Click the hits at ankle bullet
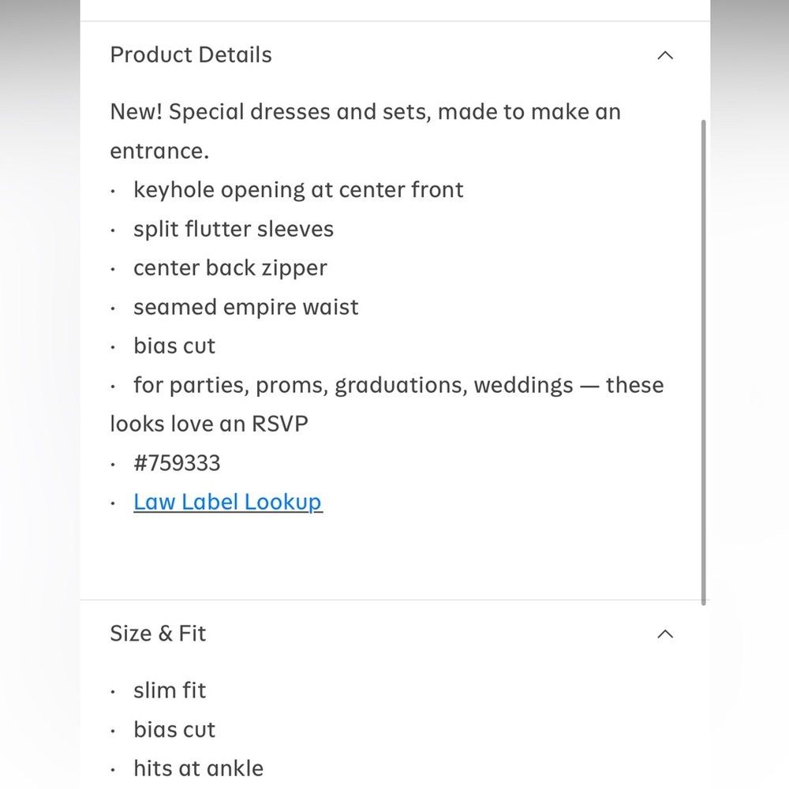The width and height of the screenshot is (789, 789). coord(198,768)
